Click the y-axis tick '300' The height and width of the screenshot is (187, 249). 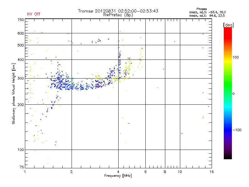coord(21,79)
